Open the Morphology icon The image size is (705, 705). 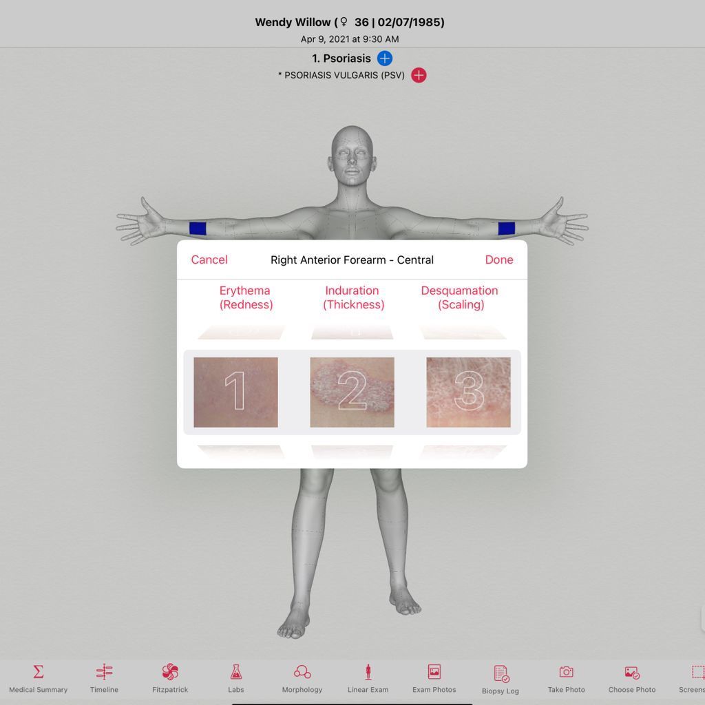(302, 672)
